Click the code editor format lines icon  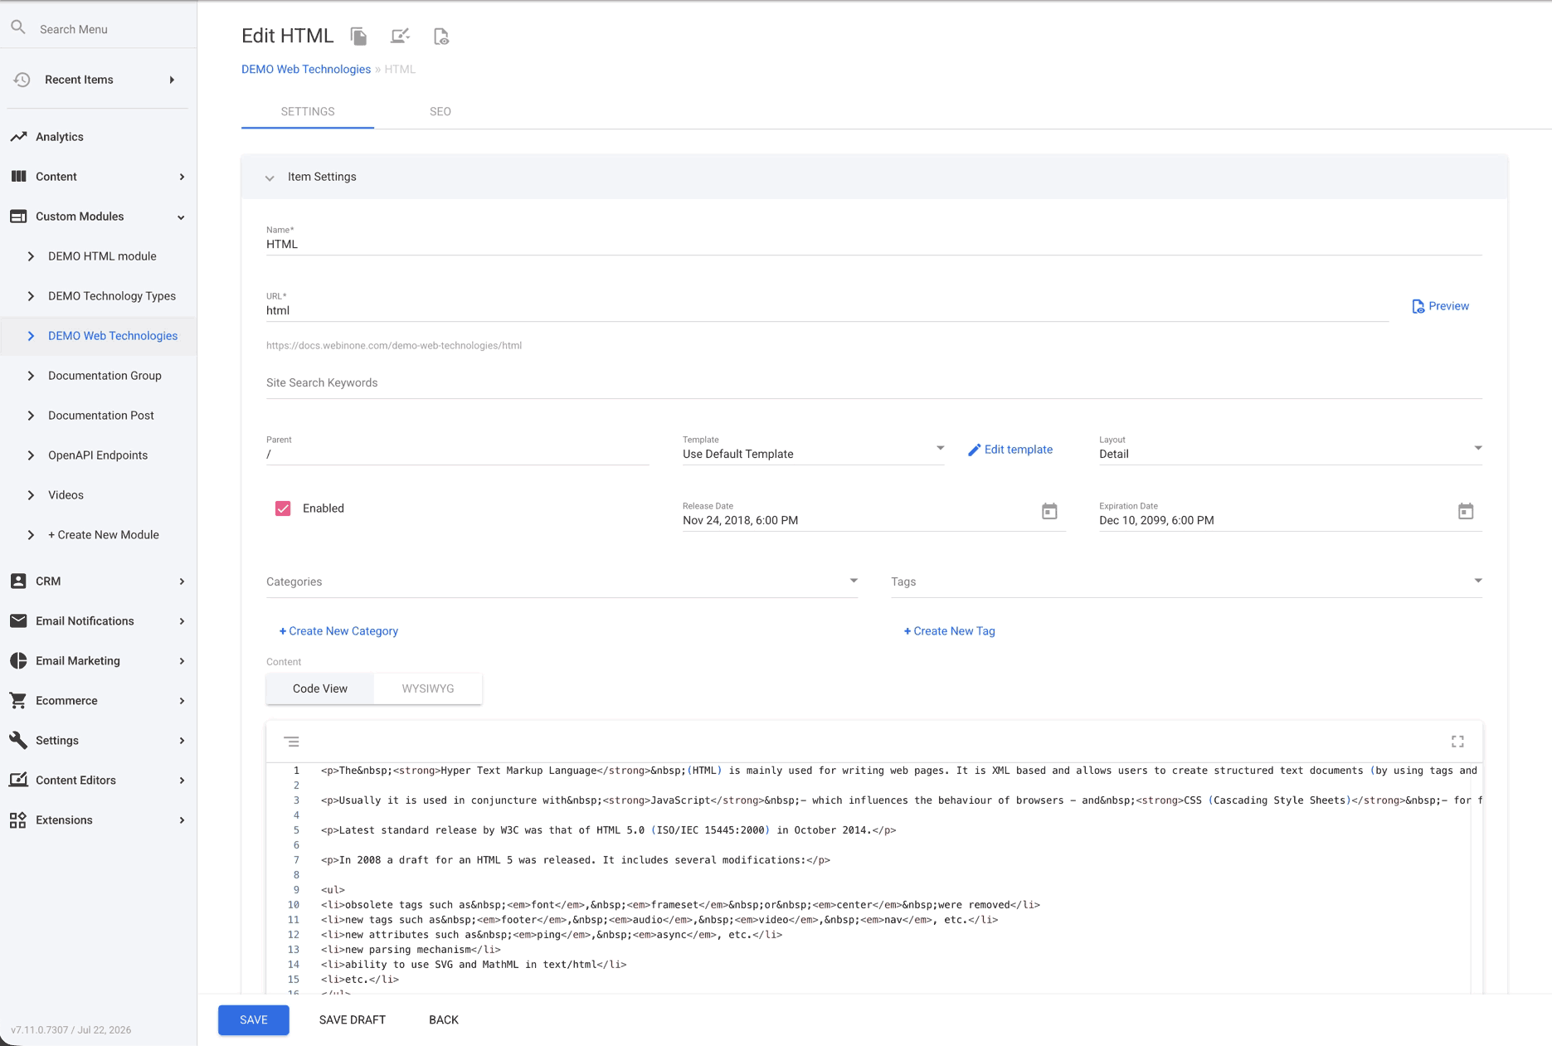[x=291, y=742]
